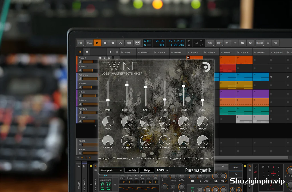The height and width of the screenshot is (192, 292).
Task: Click the duplicate icon beside Redo
Action: pyautogui.click(x=242, y=43)
